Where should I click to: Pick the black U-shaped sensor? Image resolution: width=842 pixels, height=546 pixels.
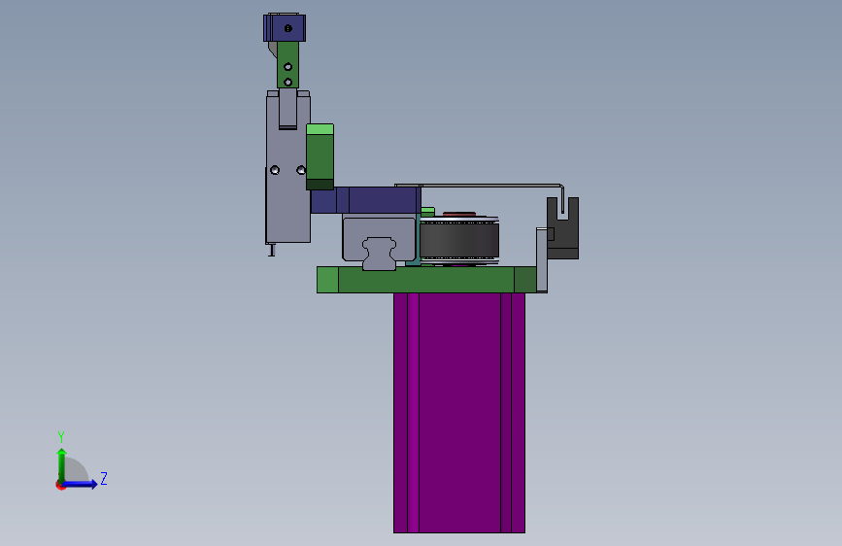[562, 228]
